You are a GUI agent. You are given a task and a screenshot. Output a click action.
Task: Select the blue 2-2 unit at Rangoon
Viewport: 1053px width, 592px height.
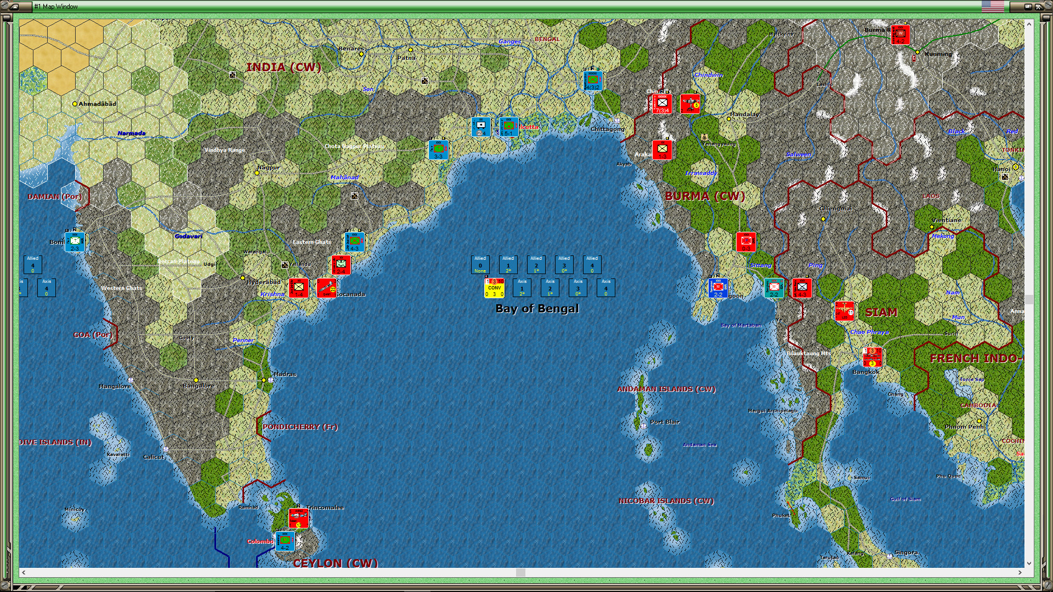coord(718,288)
